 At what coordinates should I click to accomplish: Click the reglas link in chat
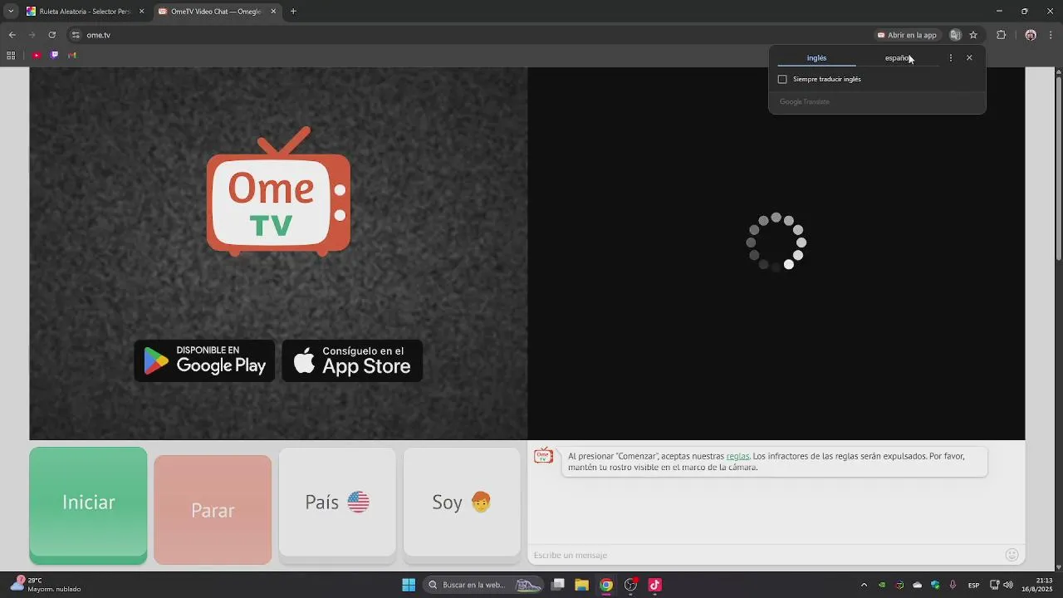(x=737, y=456)
